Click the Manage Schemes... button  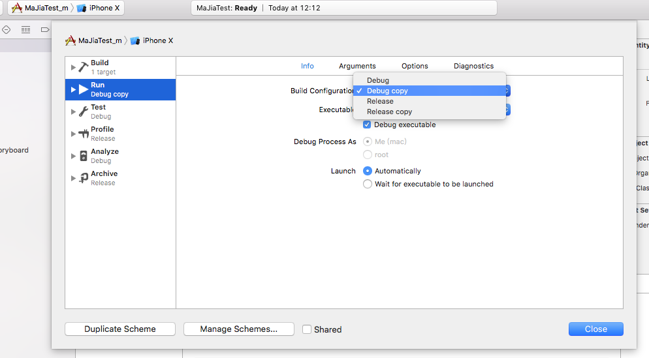pyautogui.click(x=239, y=329)
